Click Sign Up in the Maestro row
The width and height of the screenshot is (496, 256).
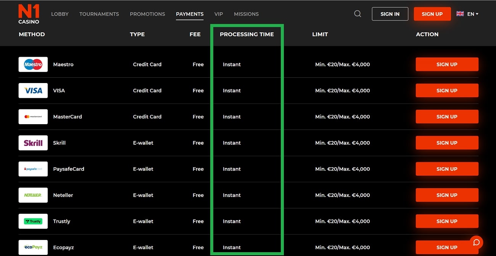[447, 64]
